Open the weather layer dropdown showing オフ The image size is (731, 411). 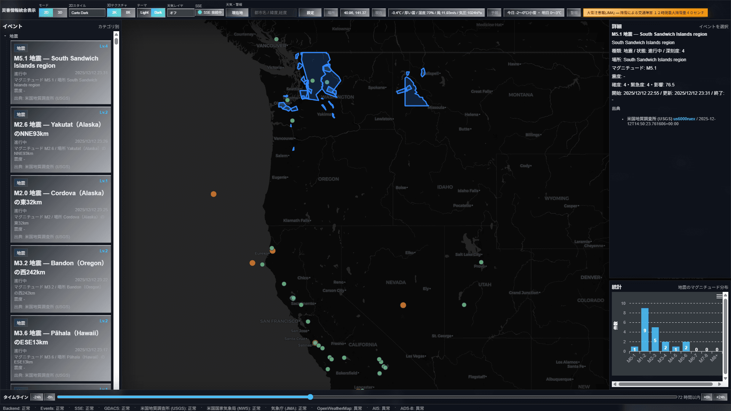181,13
